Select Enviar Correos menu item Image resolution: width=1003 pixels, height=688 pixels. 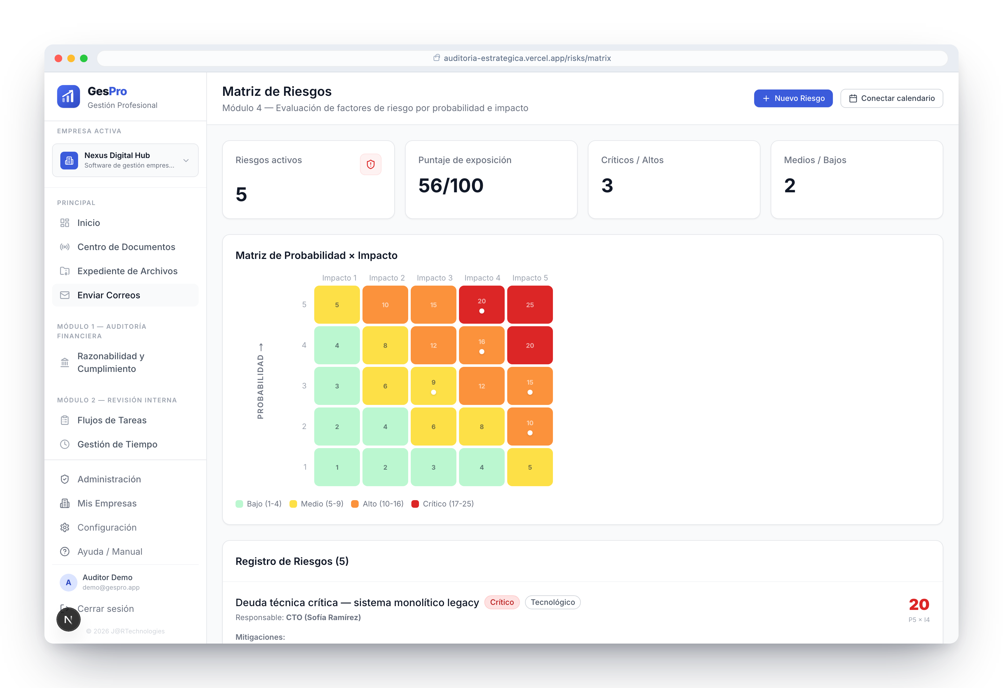click(x=125, y=295)
